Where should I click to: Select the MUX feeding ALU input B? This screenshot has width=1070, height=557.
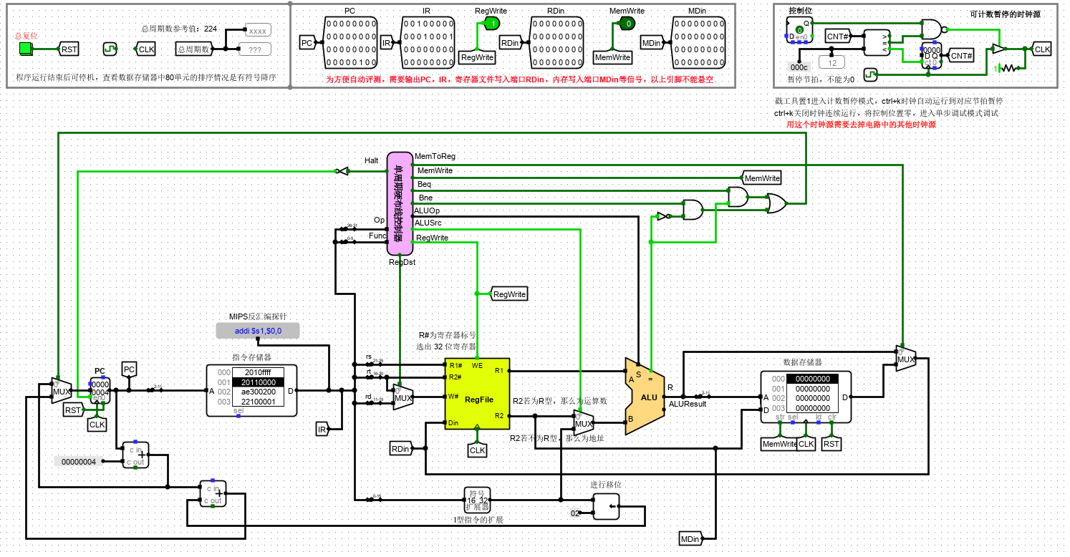583,422
